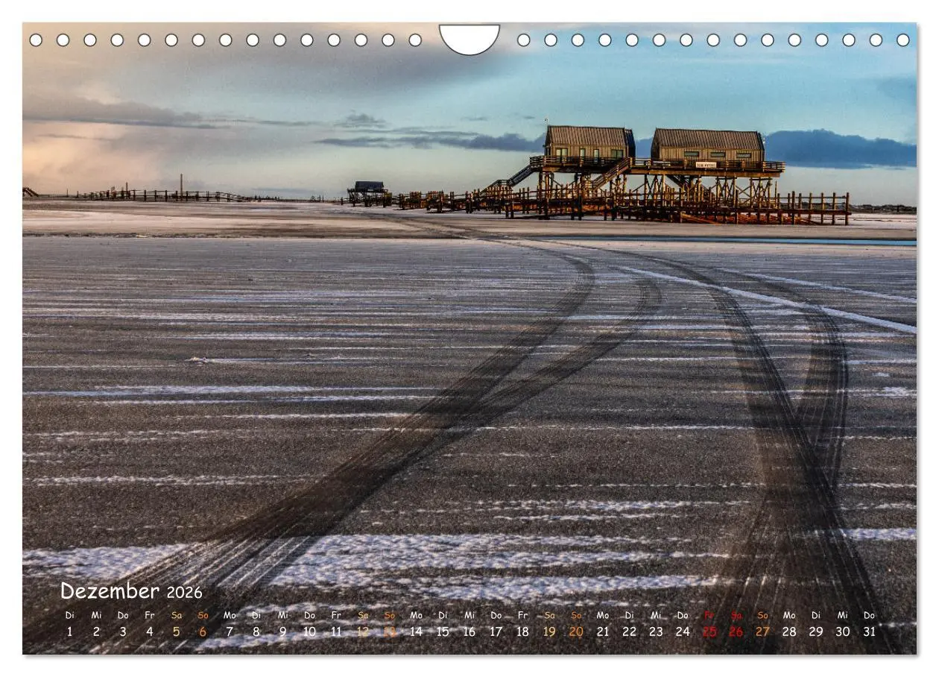Choose date 17 in the calendar row
The width and height of the screenshot is (939, 677).
(x=496, y=632)
